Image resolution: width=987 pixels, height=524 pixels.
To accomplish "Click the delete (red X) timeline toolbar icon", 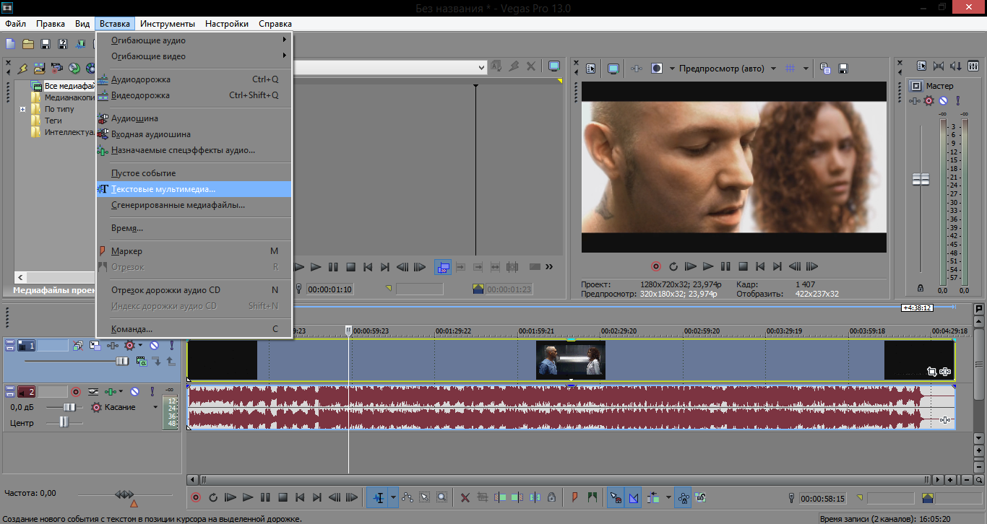I will coord(465,497).
